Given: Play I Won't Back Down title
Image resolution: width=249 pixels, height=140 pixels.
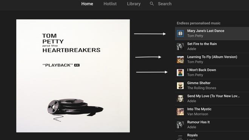Looking at the screenshot, I should (x=201, y=70).
